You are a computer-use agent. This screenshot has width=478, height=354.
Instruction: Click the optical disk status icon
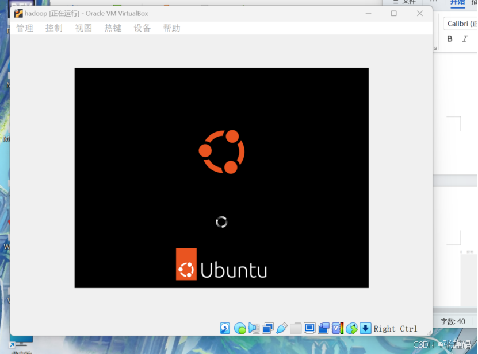(240, 328)
